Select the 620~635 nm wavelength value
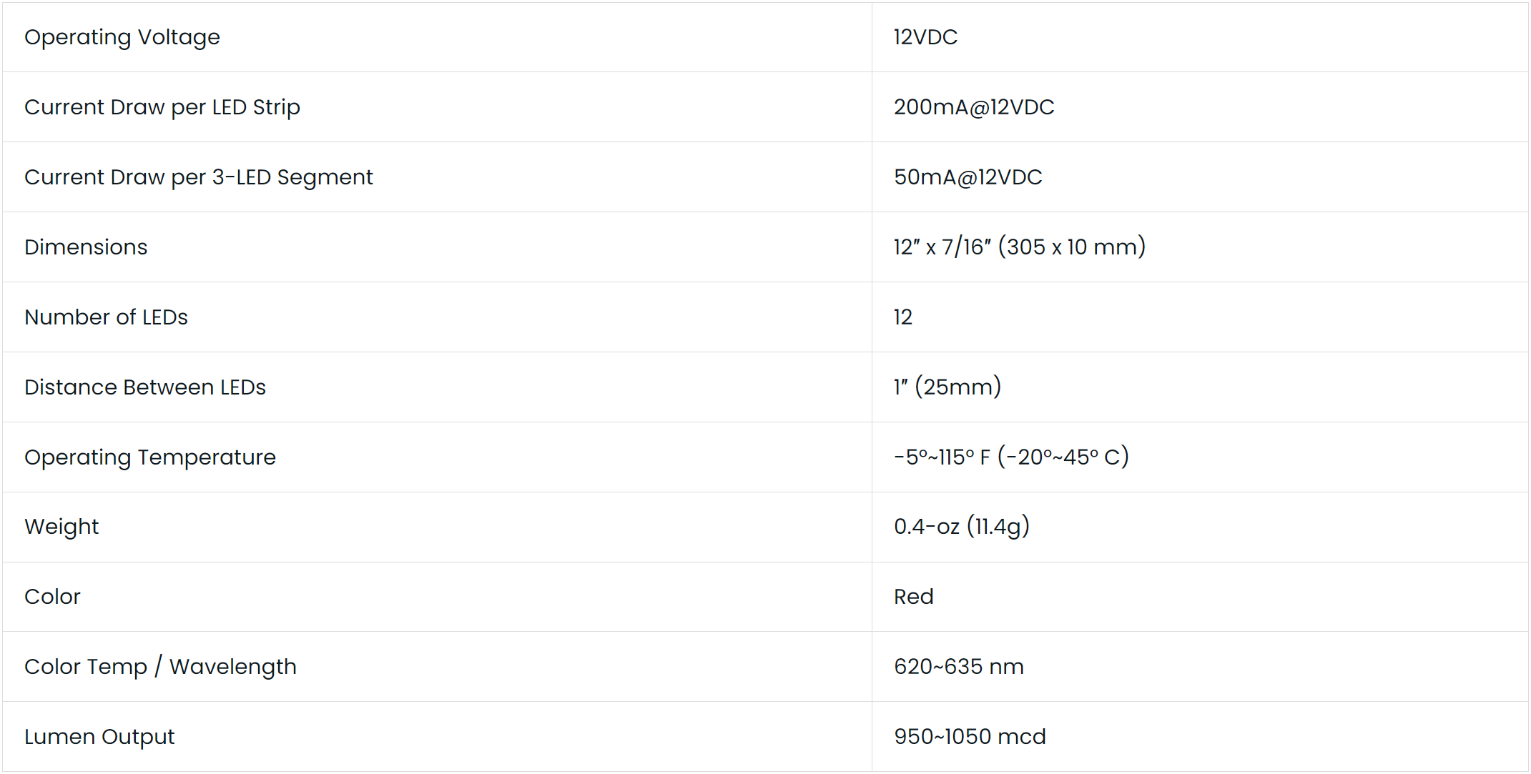 click(959, 667)
